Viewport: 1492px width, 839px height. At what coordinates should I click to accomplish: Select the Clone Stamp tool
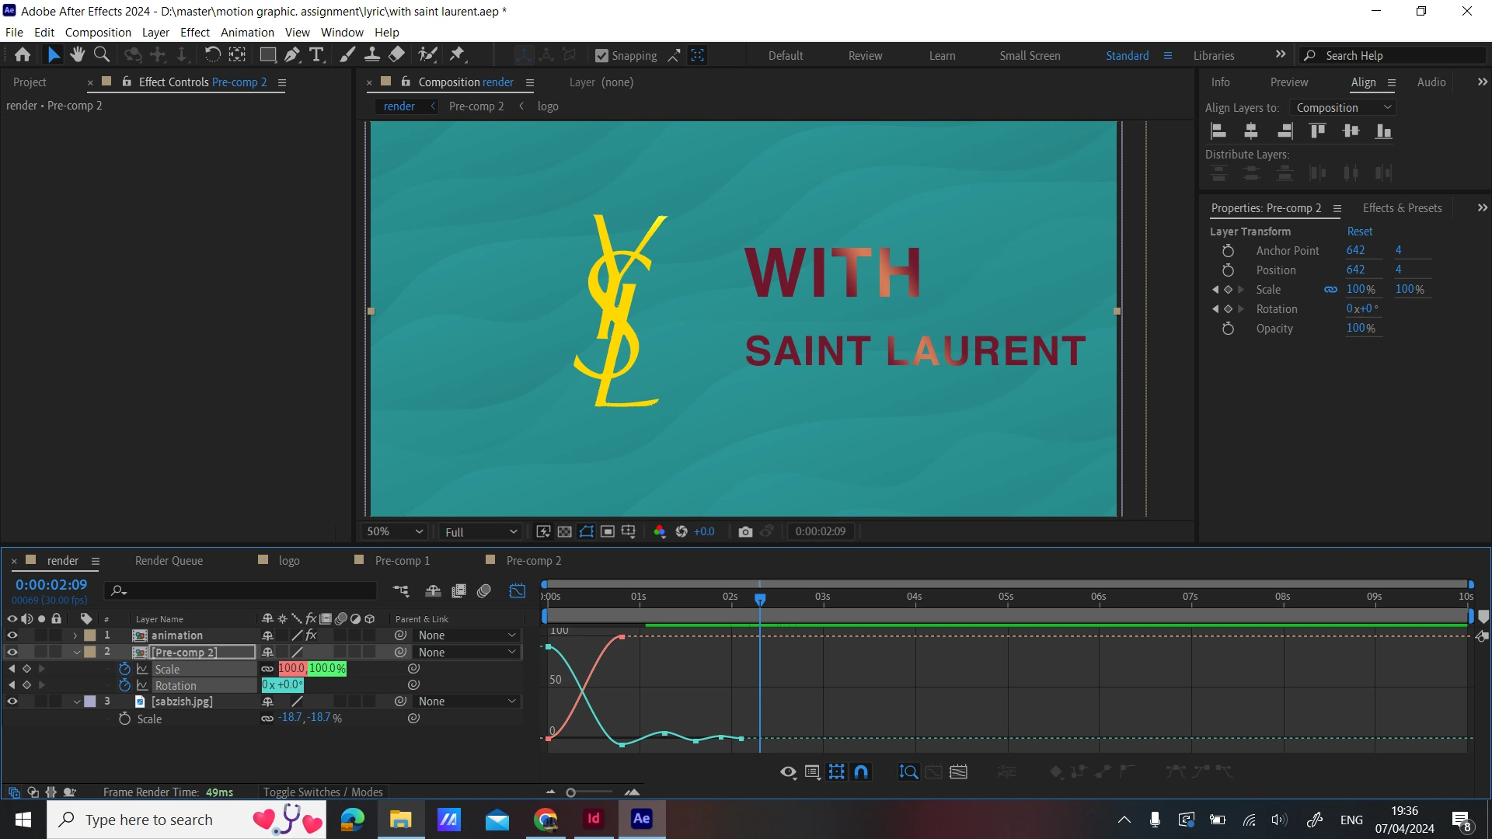tap(372, 54)
